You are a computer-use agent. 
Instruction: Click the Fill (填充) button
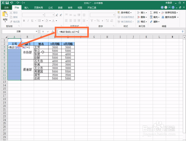(154, 17)
